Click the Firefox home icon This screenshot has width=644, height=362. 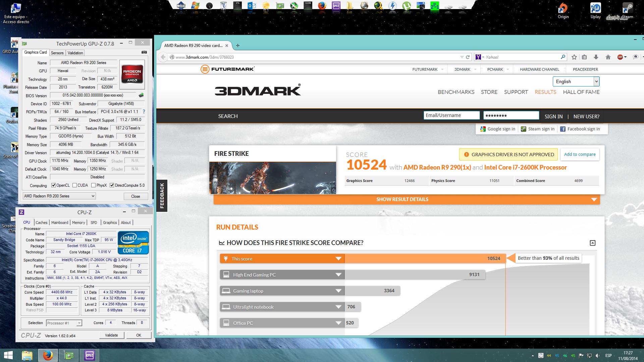point(608,57)
